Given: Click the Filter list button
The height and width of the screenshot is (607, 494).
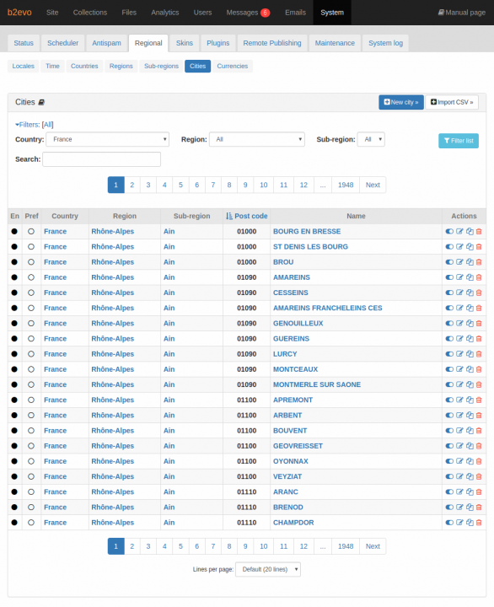Looking at the screenshot, I should click(459, 141).
